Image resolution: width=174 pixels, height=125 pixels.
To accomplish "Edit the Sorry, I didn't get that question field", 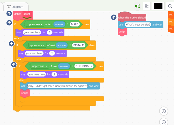I will tap(57, 86).
